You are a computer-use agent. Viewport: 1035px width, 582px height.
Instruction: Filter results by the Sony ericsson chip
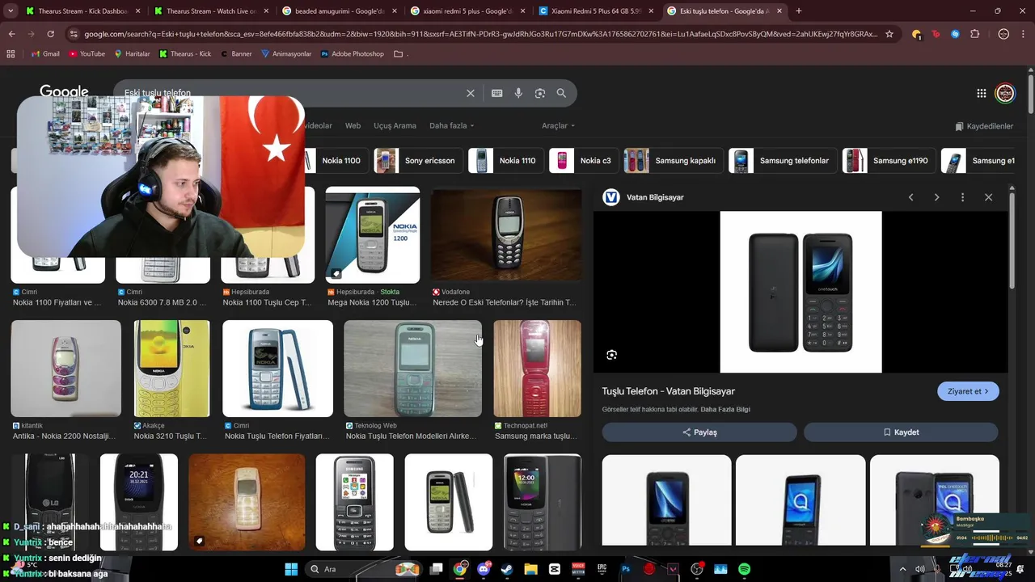pos(419,161)
